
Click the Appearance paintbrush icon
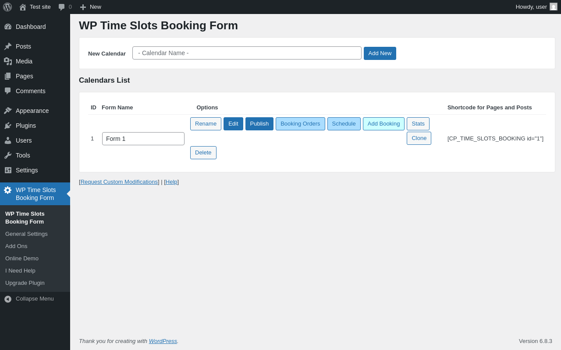pos(8,111)
